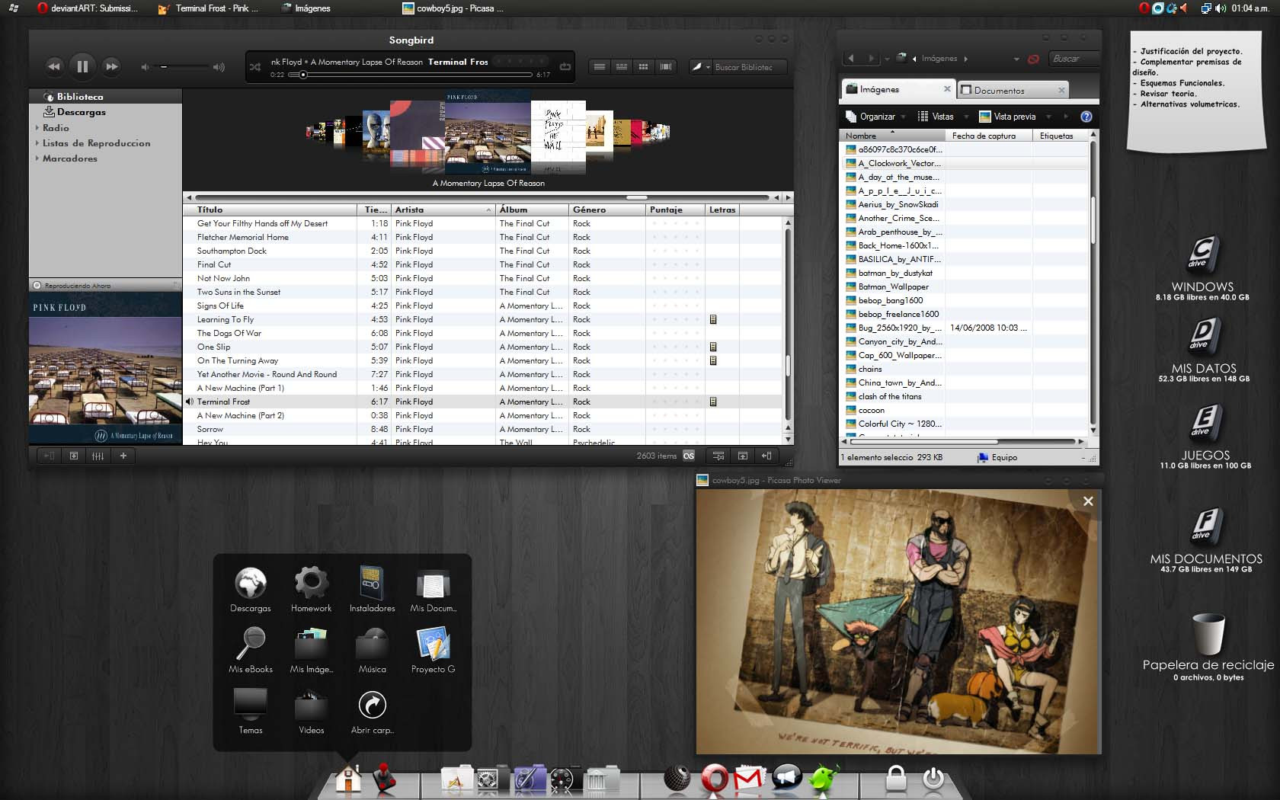Switch Songbird to list view icon

point(600,67)
